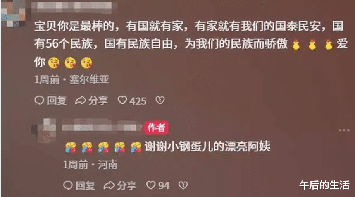Image resolution: width=355 pixels, height=197 pixels.
Task: Click the reply text 谢谢小钢蛋儿的漂亮阿姨
Action: 207,147
